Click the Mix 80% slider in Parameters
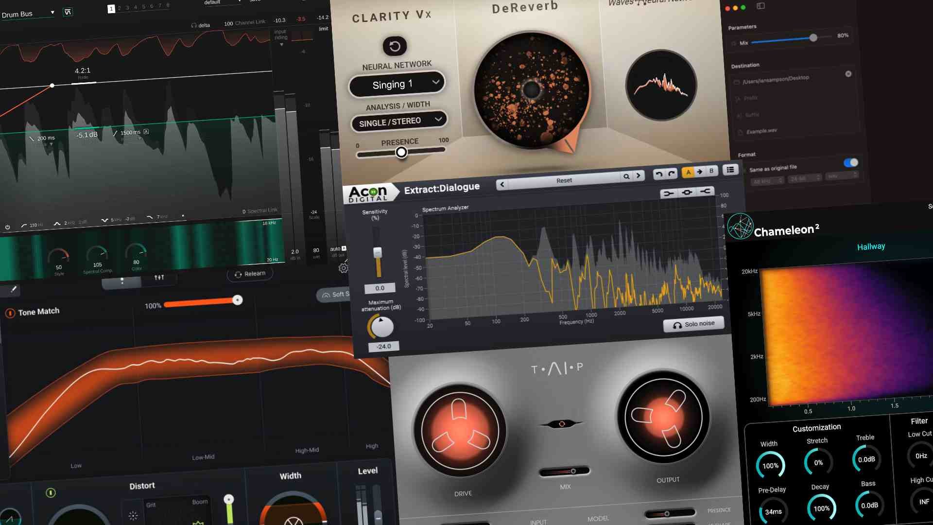The image size is (933, 525). pos(791,40)
